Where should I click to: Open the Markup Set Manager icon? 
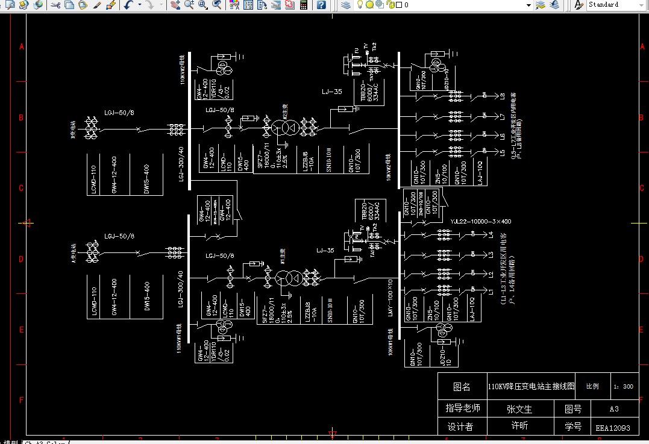tap(289, 5)
